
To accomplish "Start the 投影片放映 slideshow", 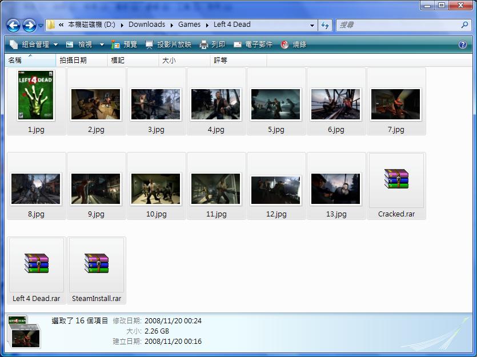I will point(169,45).
